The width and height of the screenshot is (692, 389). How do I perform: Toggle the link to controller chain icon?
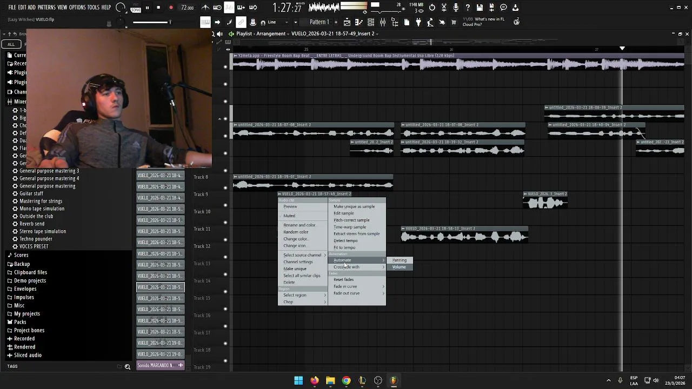pyautogui.click(x=241, y=22)
